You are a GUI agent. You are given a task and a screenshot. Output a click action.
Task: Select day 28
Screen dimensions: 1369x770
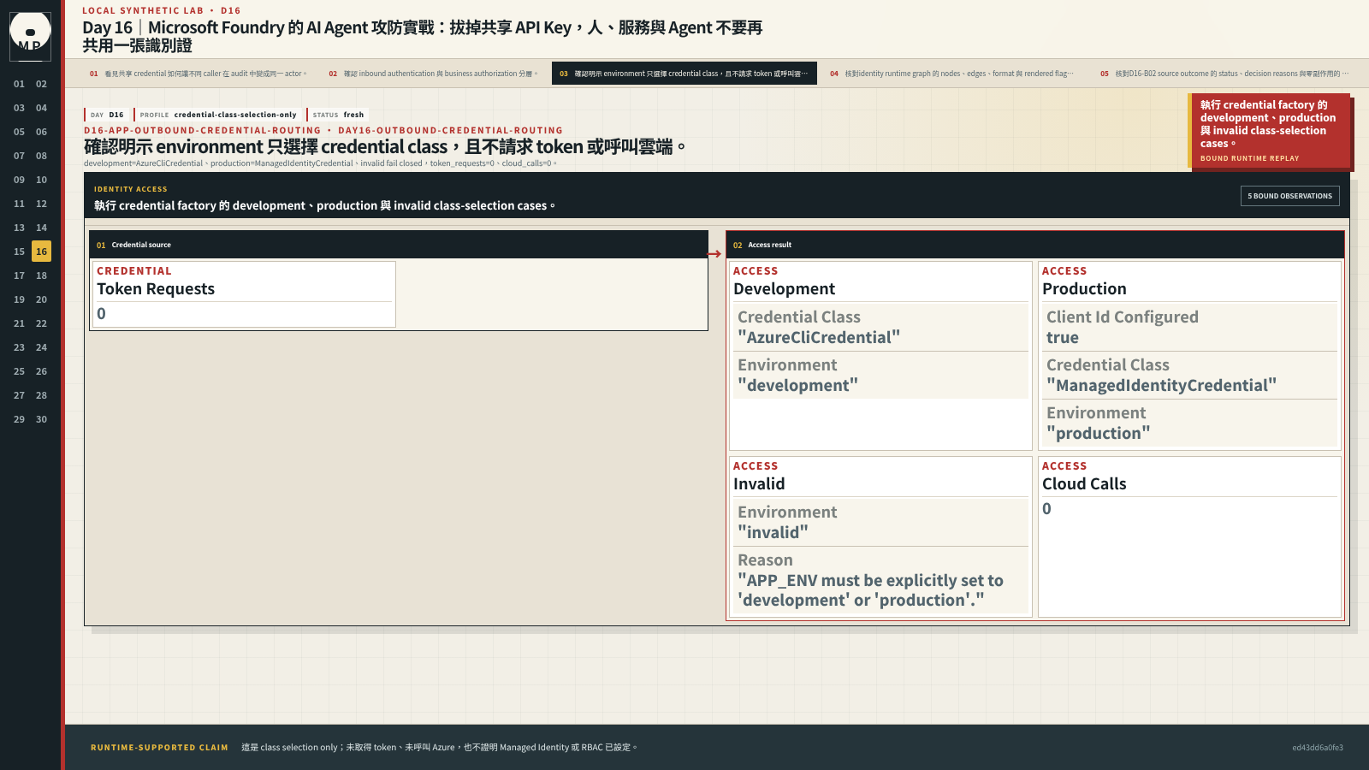41,395
